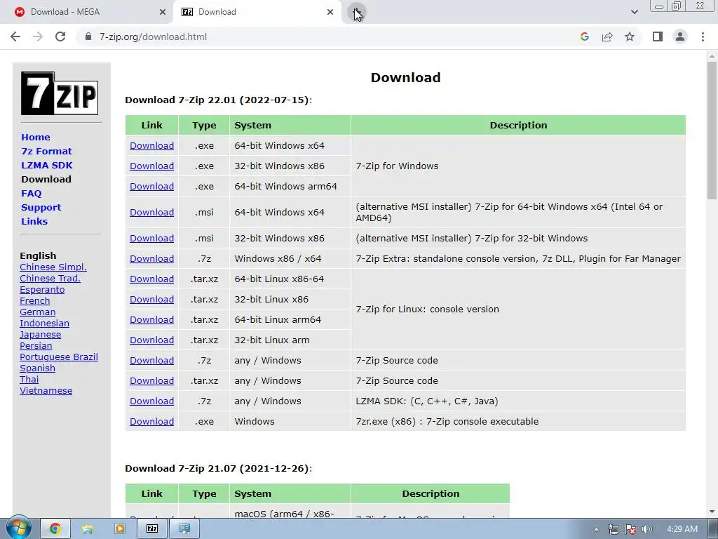Download tar.xz for 32-bit Linux arm
Screen dimensions: 718x539
pos(151,340)
